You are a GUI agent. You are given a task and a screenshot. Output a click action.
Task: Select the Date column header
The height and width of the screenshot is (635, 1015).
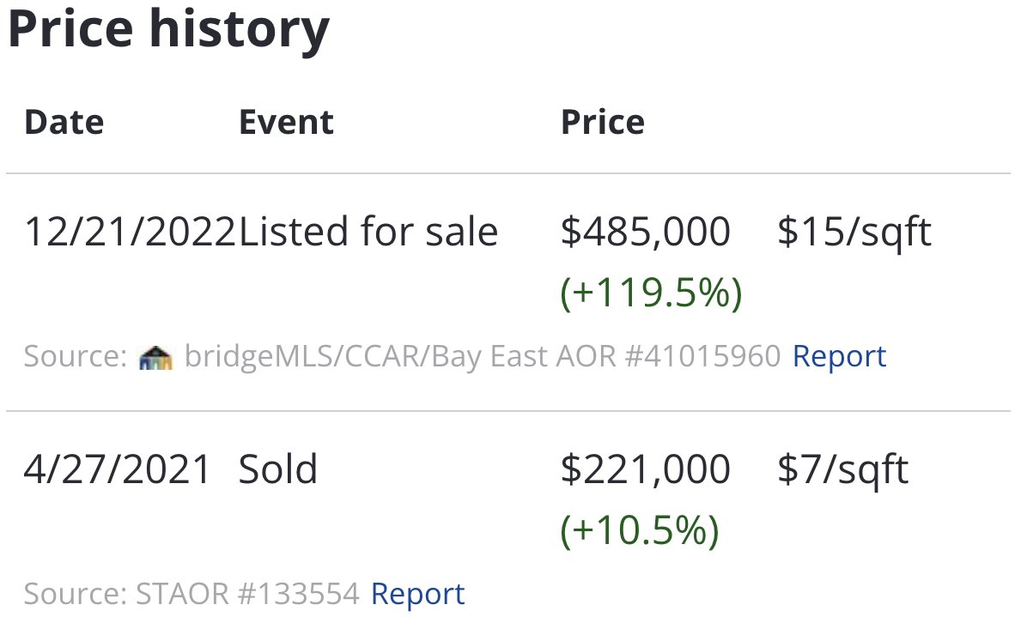click(64, 122)
